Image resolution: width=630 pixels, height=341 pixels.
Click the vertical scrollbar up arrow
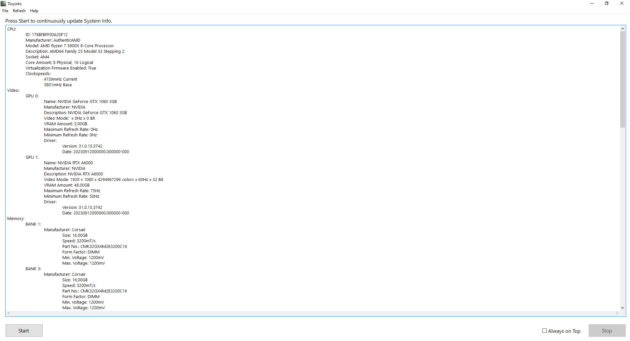click(622, 29)
